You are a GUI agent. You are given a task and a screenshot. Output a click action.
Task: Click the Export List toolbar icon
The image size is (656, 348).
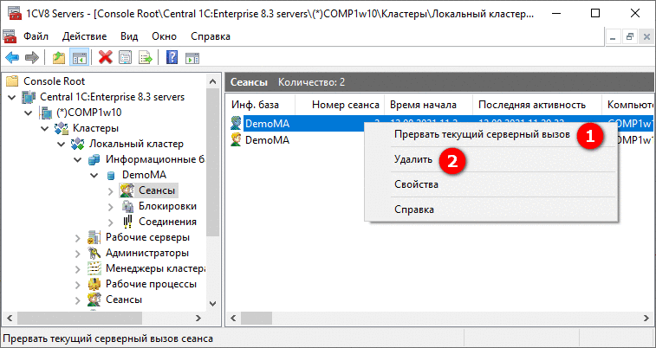pyautogui.click(x=146, y=57)
